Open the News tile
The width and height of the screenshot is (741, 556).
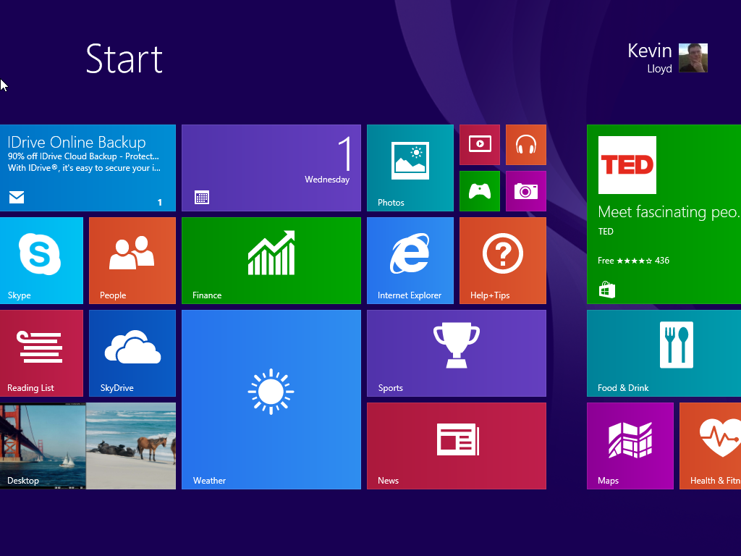tap(457, 446)
